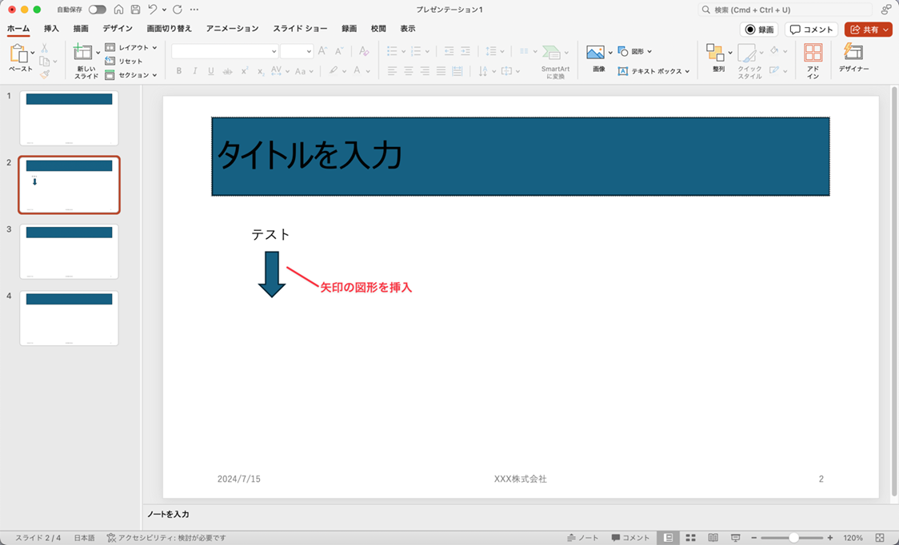899x545 pixels.
Task: Toggle underline formatting
Action: 211,71
